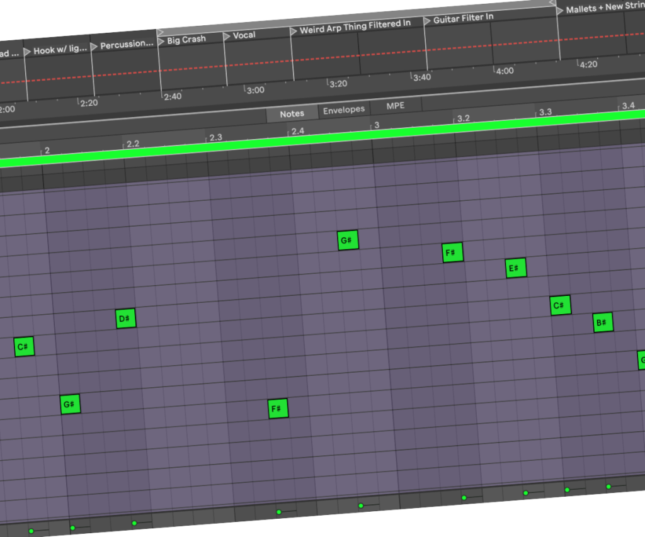Click the Guitar Filter In locator arrow
This screenshot has height=537, width=645.
coord(428,21)
